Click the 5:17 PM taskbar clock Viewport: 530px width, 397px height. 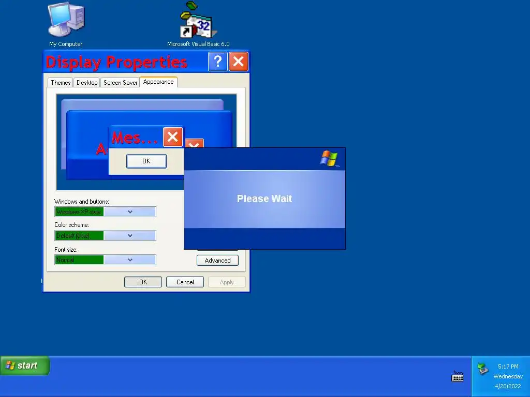coord(508,367)
